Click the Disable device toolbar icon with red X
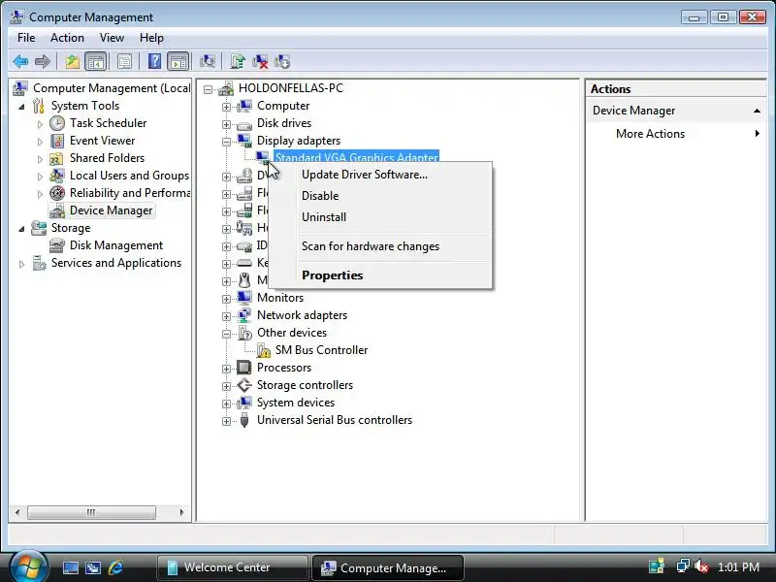This screenshot has width=776, height=582. pyautogui.click(x=260, y=62)
